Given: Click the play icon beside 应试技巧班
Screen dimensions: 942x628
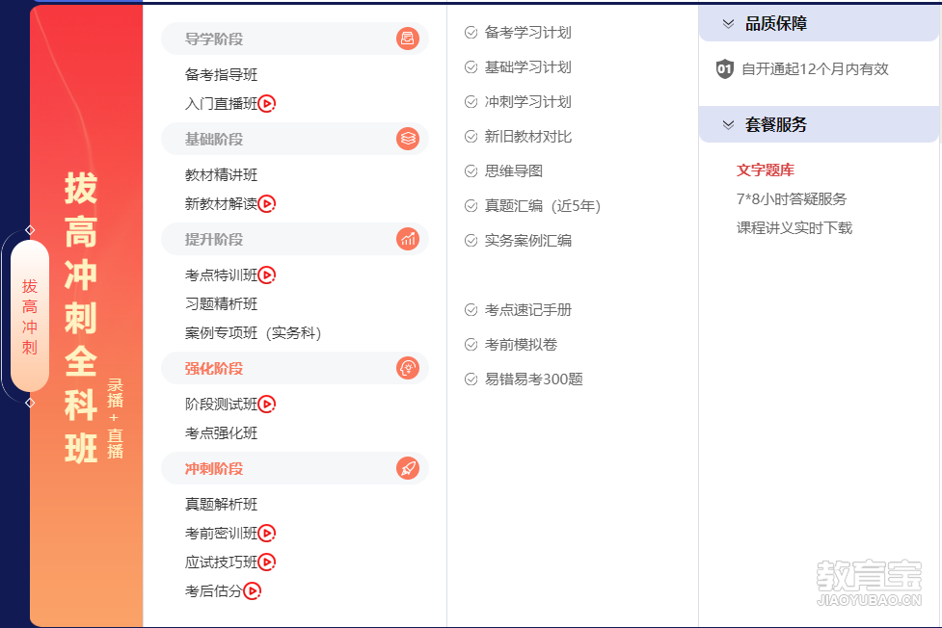Looking at the screenshot, I should point(267,563).
